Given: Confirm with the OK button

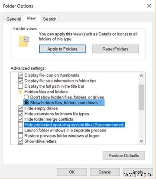Looking at the screenshot, I should 72,172.
